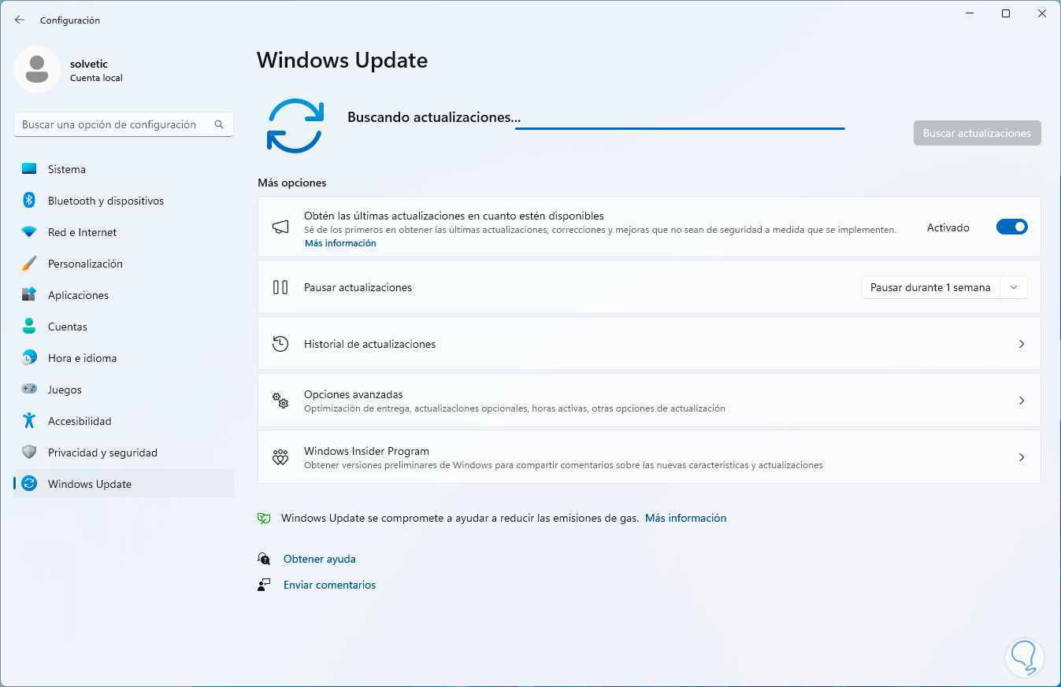Go to Cuentas settings section
Viewport: 1061px width, 687px height.
pyautogui.click(x=124, y=327)
